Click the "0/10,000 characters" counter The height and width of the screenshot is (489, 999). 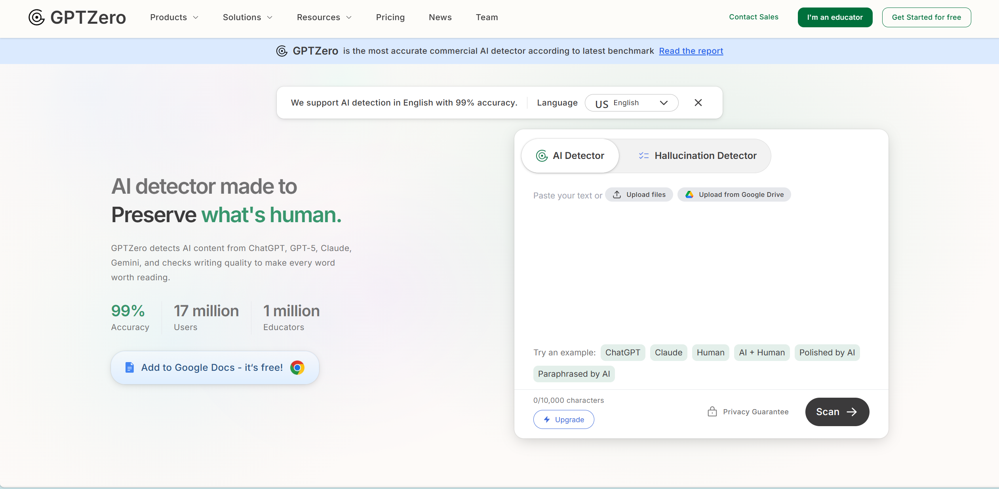pos(569,400)
